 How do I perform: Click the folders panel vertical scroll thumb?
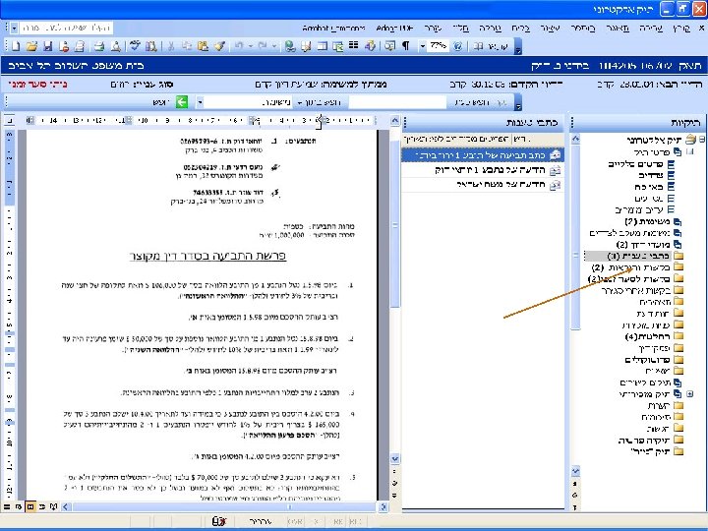coord(575,237)
